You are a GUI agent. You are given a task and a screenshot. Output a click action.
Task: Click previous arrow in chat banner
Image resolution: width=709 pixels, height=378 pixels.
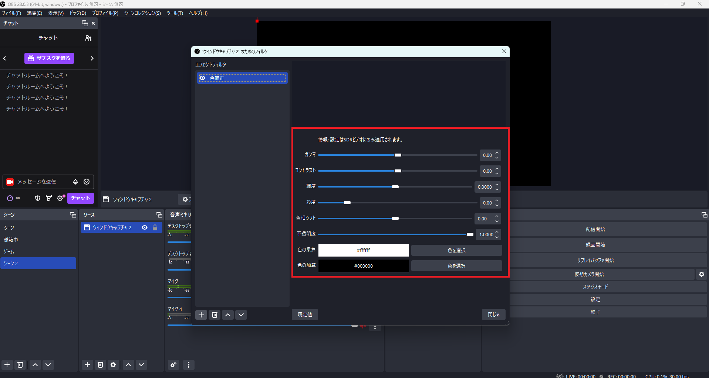click(x=5, y=58)
